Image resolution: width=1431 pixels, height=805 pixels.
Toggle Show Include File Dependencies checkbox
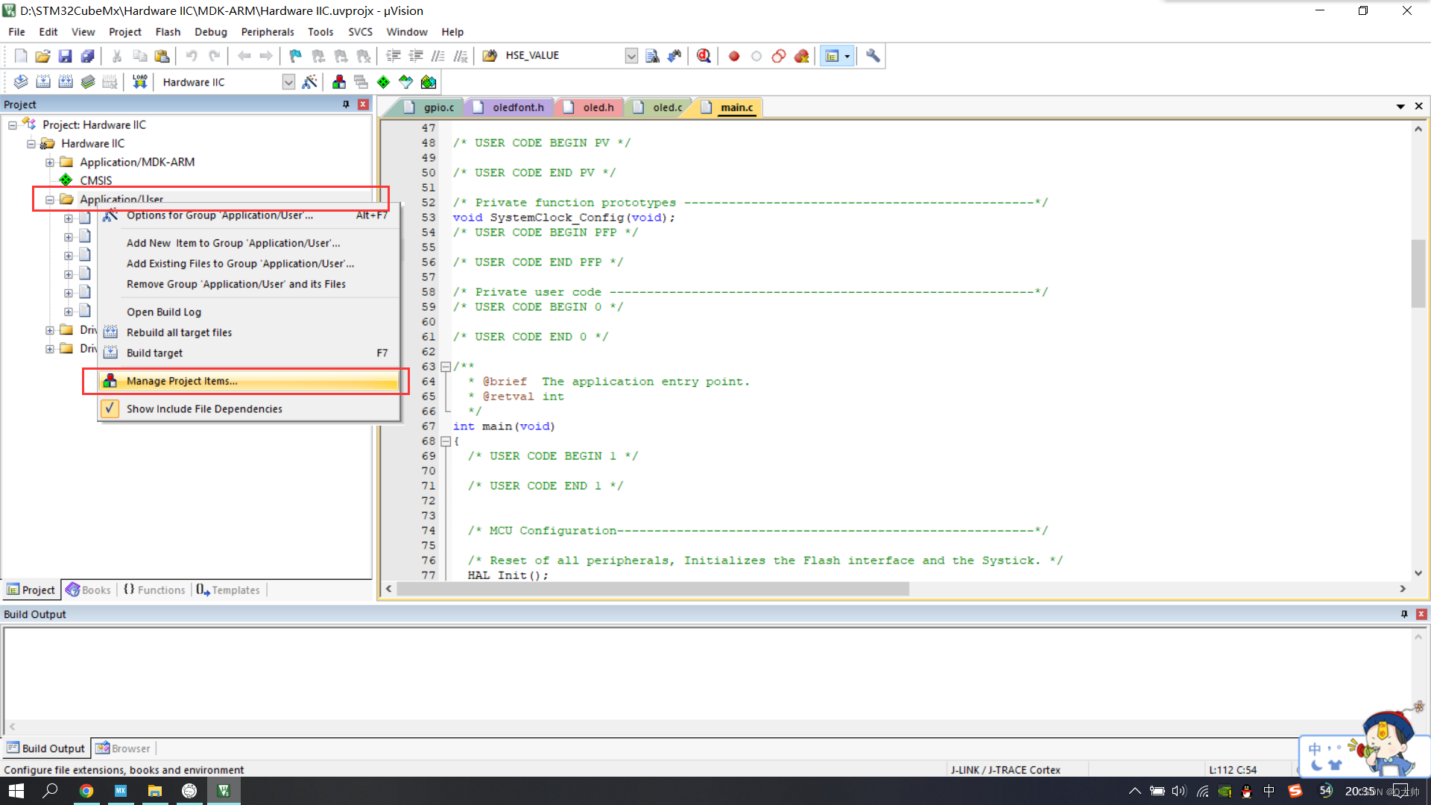[x=109, y=408]
